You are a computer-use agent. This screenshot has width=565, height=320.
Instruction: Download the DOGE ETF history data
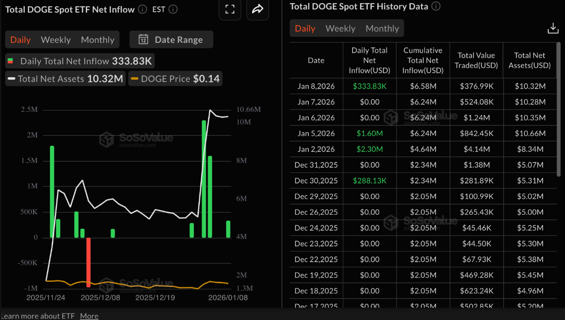[553, 28]
